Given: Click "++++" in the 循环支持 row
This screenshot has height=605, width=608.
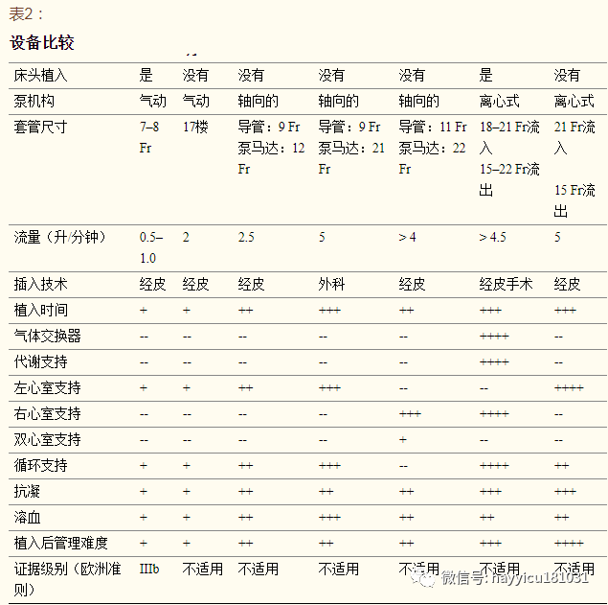Looking at the screenshot, I should coord(494,466).
